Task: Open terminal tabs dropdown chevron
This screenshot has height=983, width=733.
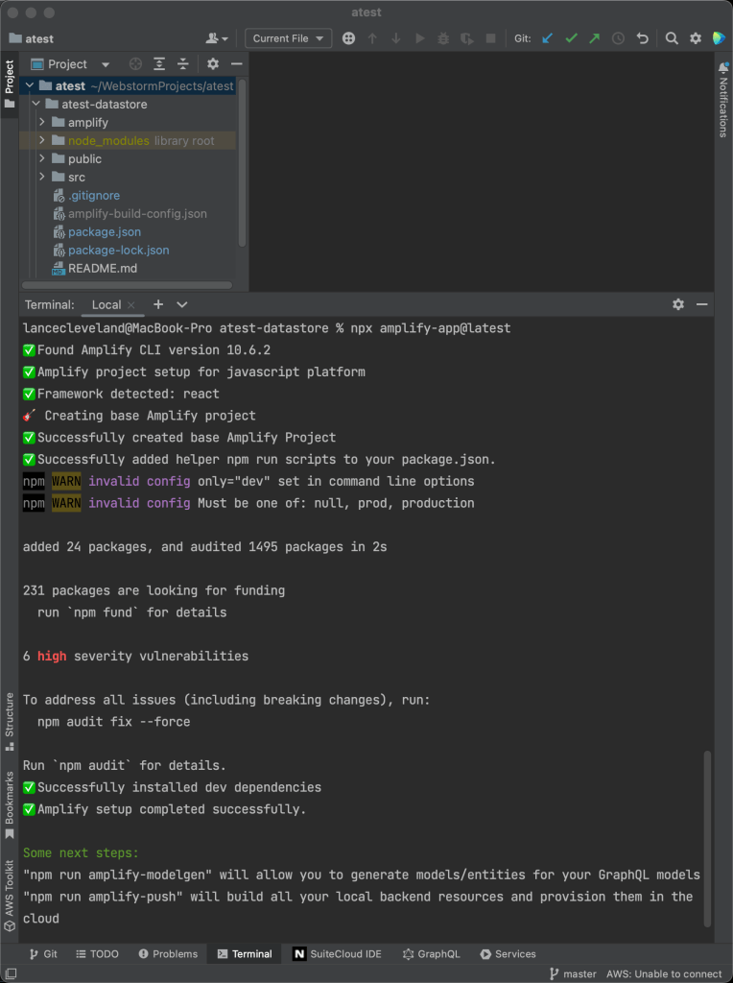Action: pyautogui.click(x=181, y=304)
